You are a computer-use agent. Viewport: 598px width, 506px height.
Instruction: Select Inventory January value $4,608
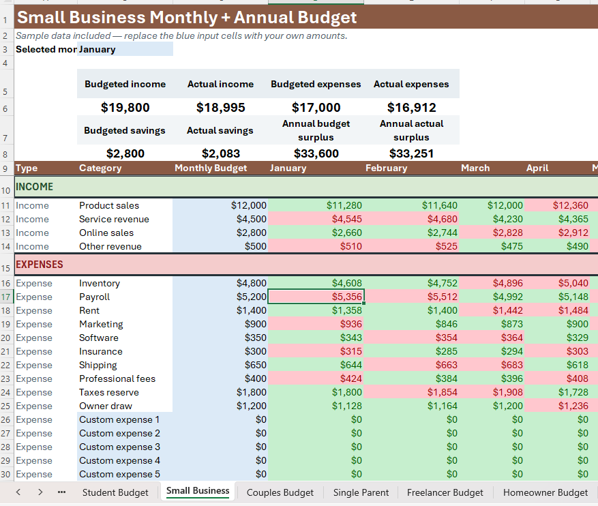click(x=316, y=283)
